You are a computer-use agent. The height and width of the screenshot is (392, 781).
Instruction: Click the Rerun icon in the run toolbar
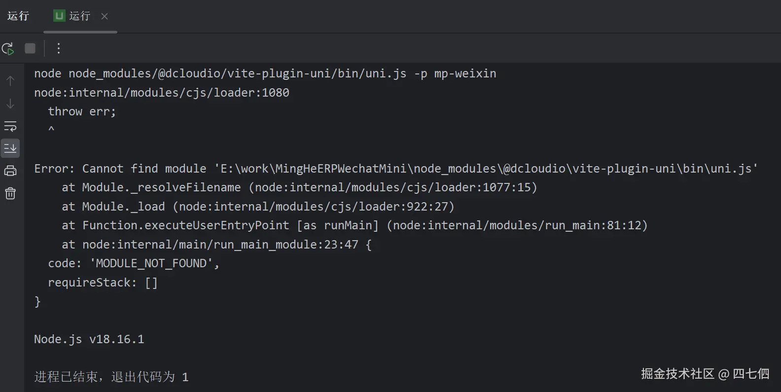(x=8, y=48)
